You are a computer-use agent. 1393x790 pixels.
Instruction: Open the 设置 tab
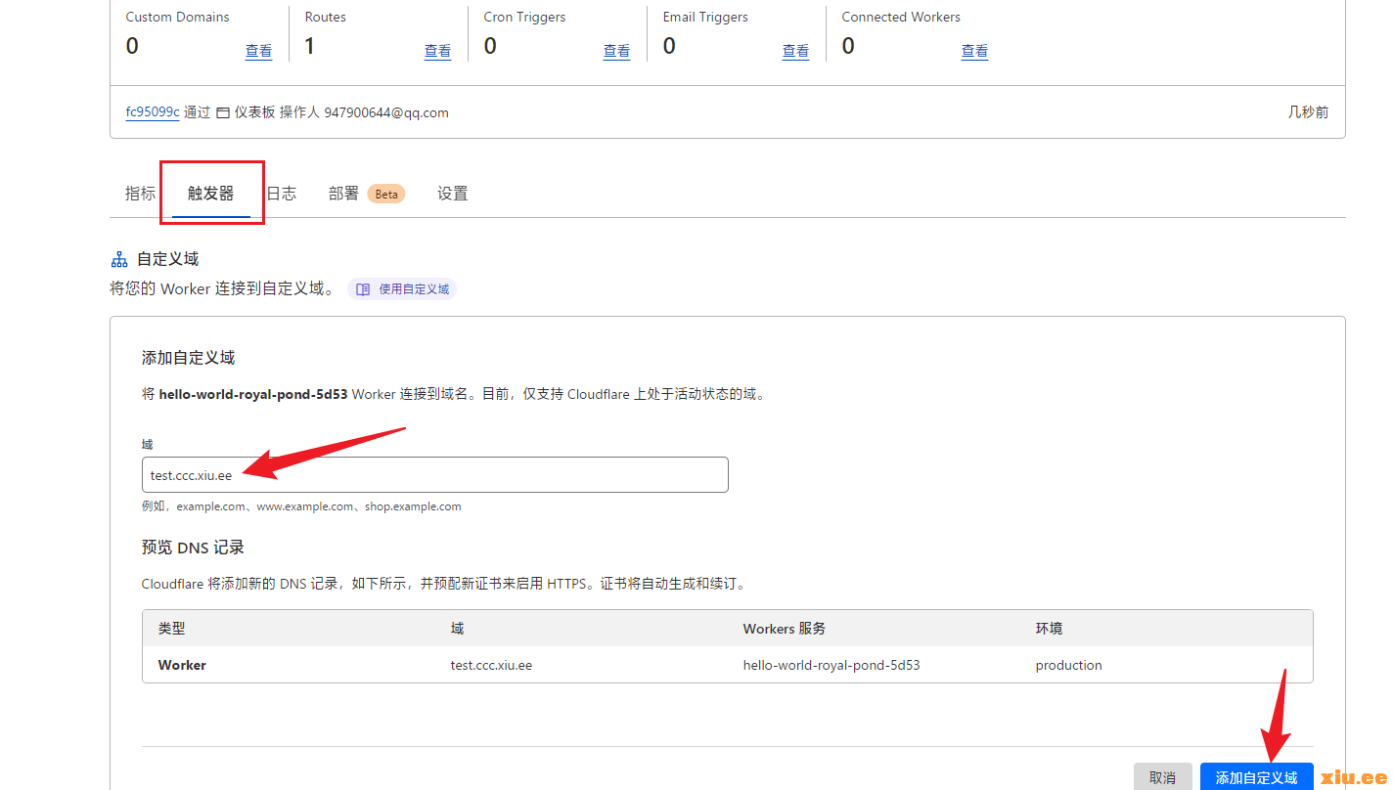(452, 194)
